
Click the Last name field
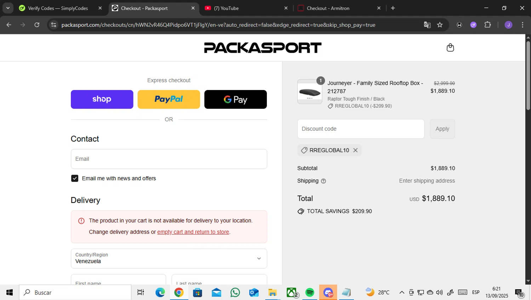219,279
